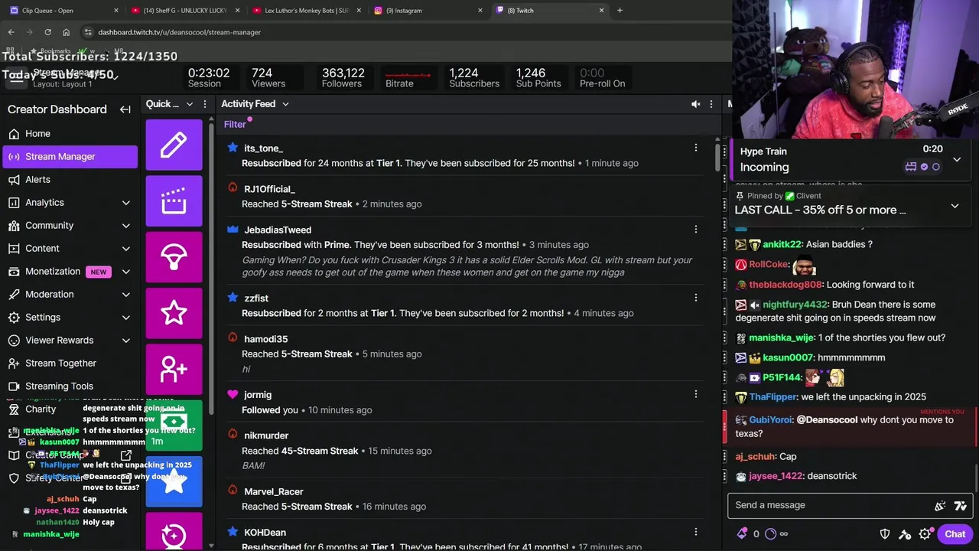Screen dimensions: 979x551
Task: Click the Activity Feed scrollbar
Action: point(717,157)
